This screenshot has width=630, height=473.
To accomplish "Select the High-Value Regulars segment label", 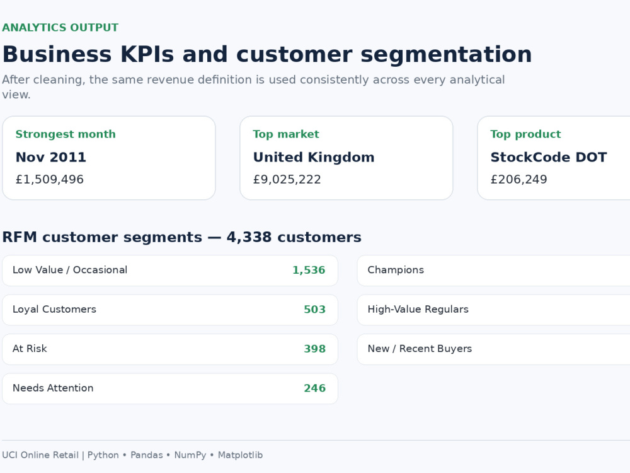I will click(418, 309).
